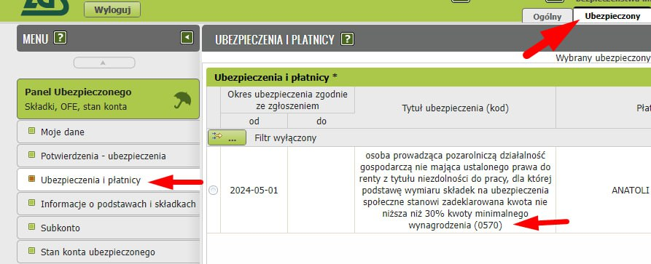Click the Okres ubezpieczenia zgodnie ze zgłoszeniem header
Viewport: 651px width, 264px height.
(287, 100)
